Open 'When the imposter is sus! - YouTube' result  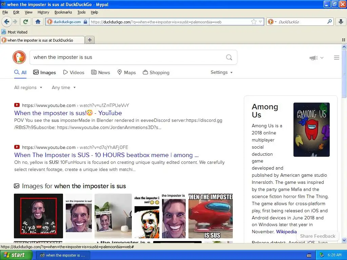point(68,113)
